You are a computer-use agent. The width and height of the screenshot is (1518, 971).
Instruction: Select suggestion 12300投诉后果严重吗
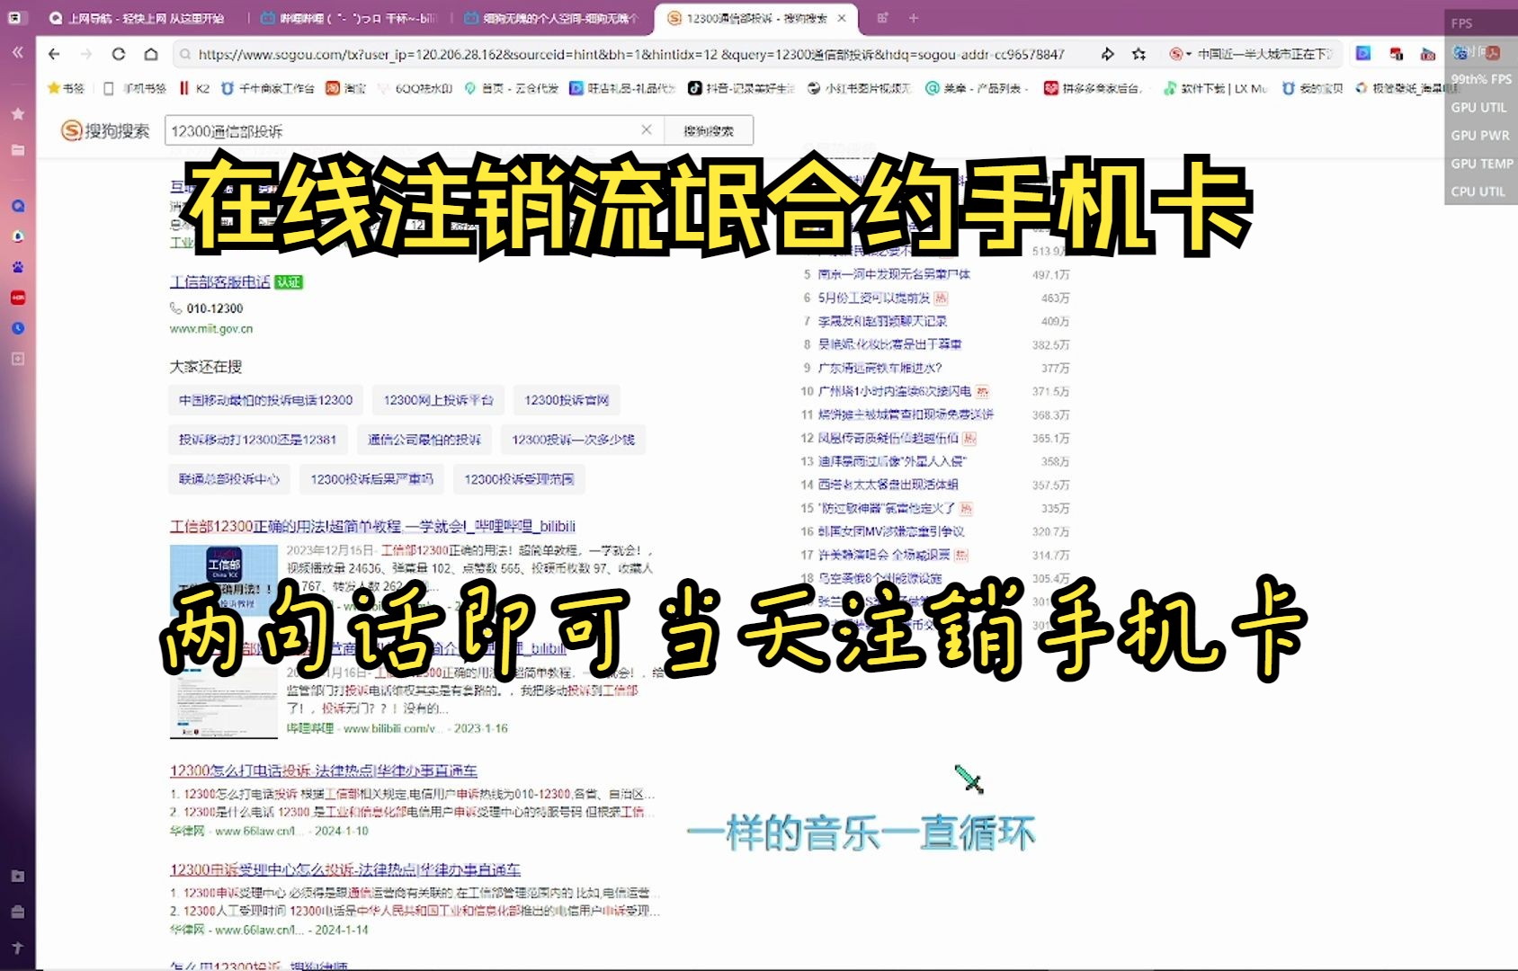coord(371,479)
